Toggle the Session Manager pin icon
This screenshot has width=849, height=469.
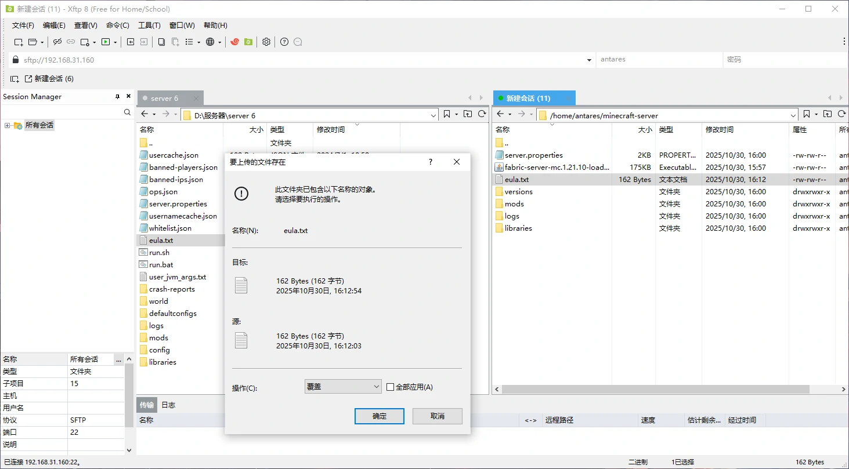[x=117, y=97]
